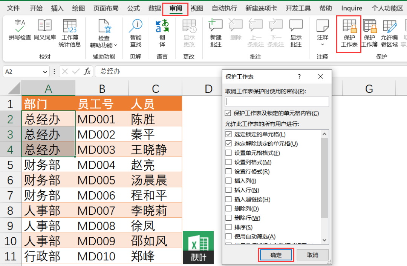This screenshot has height=266, width=407.
Task: Toggle 显示批注 show comments
Action: (296, 33)
